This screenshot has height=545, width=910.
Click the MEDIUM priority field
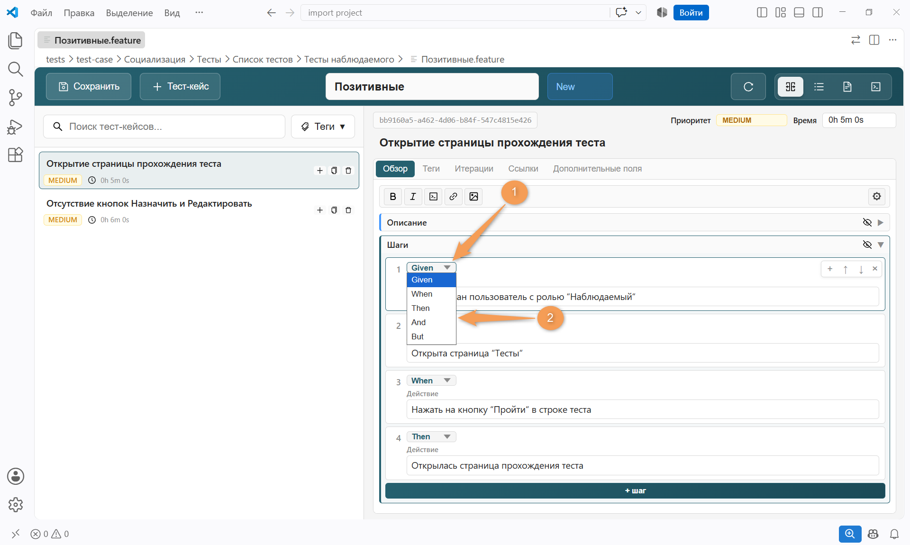751,120
